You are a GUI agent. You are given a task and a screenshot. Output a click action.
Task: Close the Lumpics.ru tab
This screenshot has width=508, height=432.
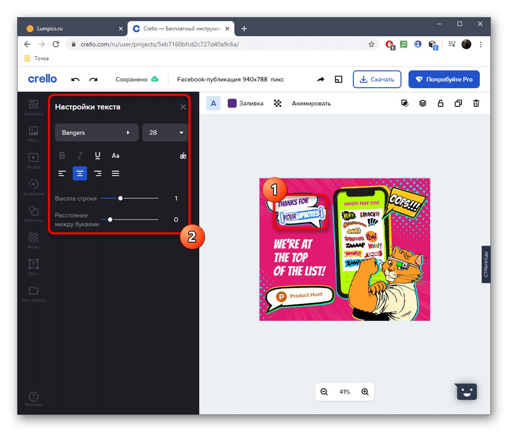tap(121, 29)
